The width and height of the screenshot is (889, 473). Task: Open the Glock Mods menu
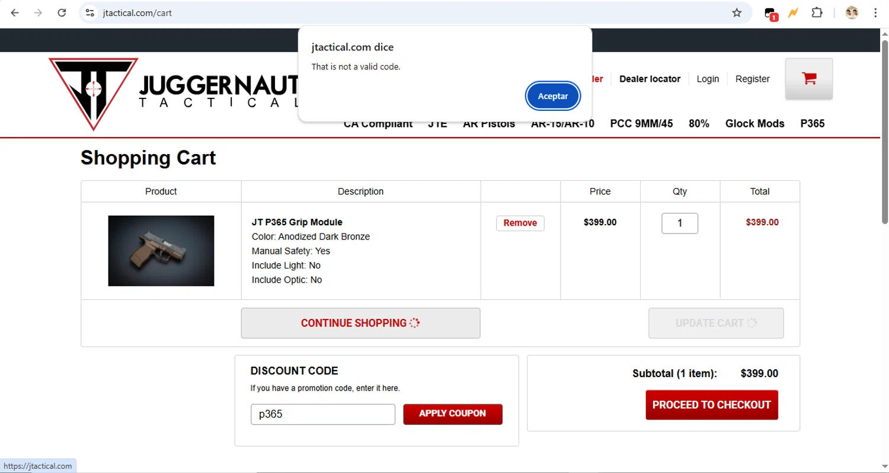coord(754,124)
